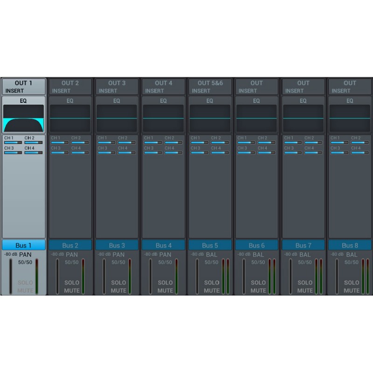Open the EQ graph for OUT 5&6
373x373 pixels.
click(x=210, y=118)
